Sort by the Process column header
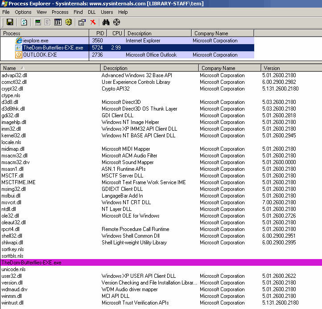This screenshot has width=322, height=309. click(45, 33)
